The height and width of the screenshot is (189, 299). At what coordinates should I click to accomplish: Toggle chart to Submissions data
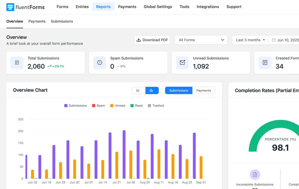[x=178, y=91]
